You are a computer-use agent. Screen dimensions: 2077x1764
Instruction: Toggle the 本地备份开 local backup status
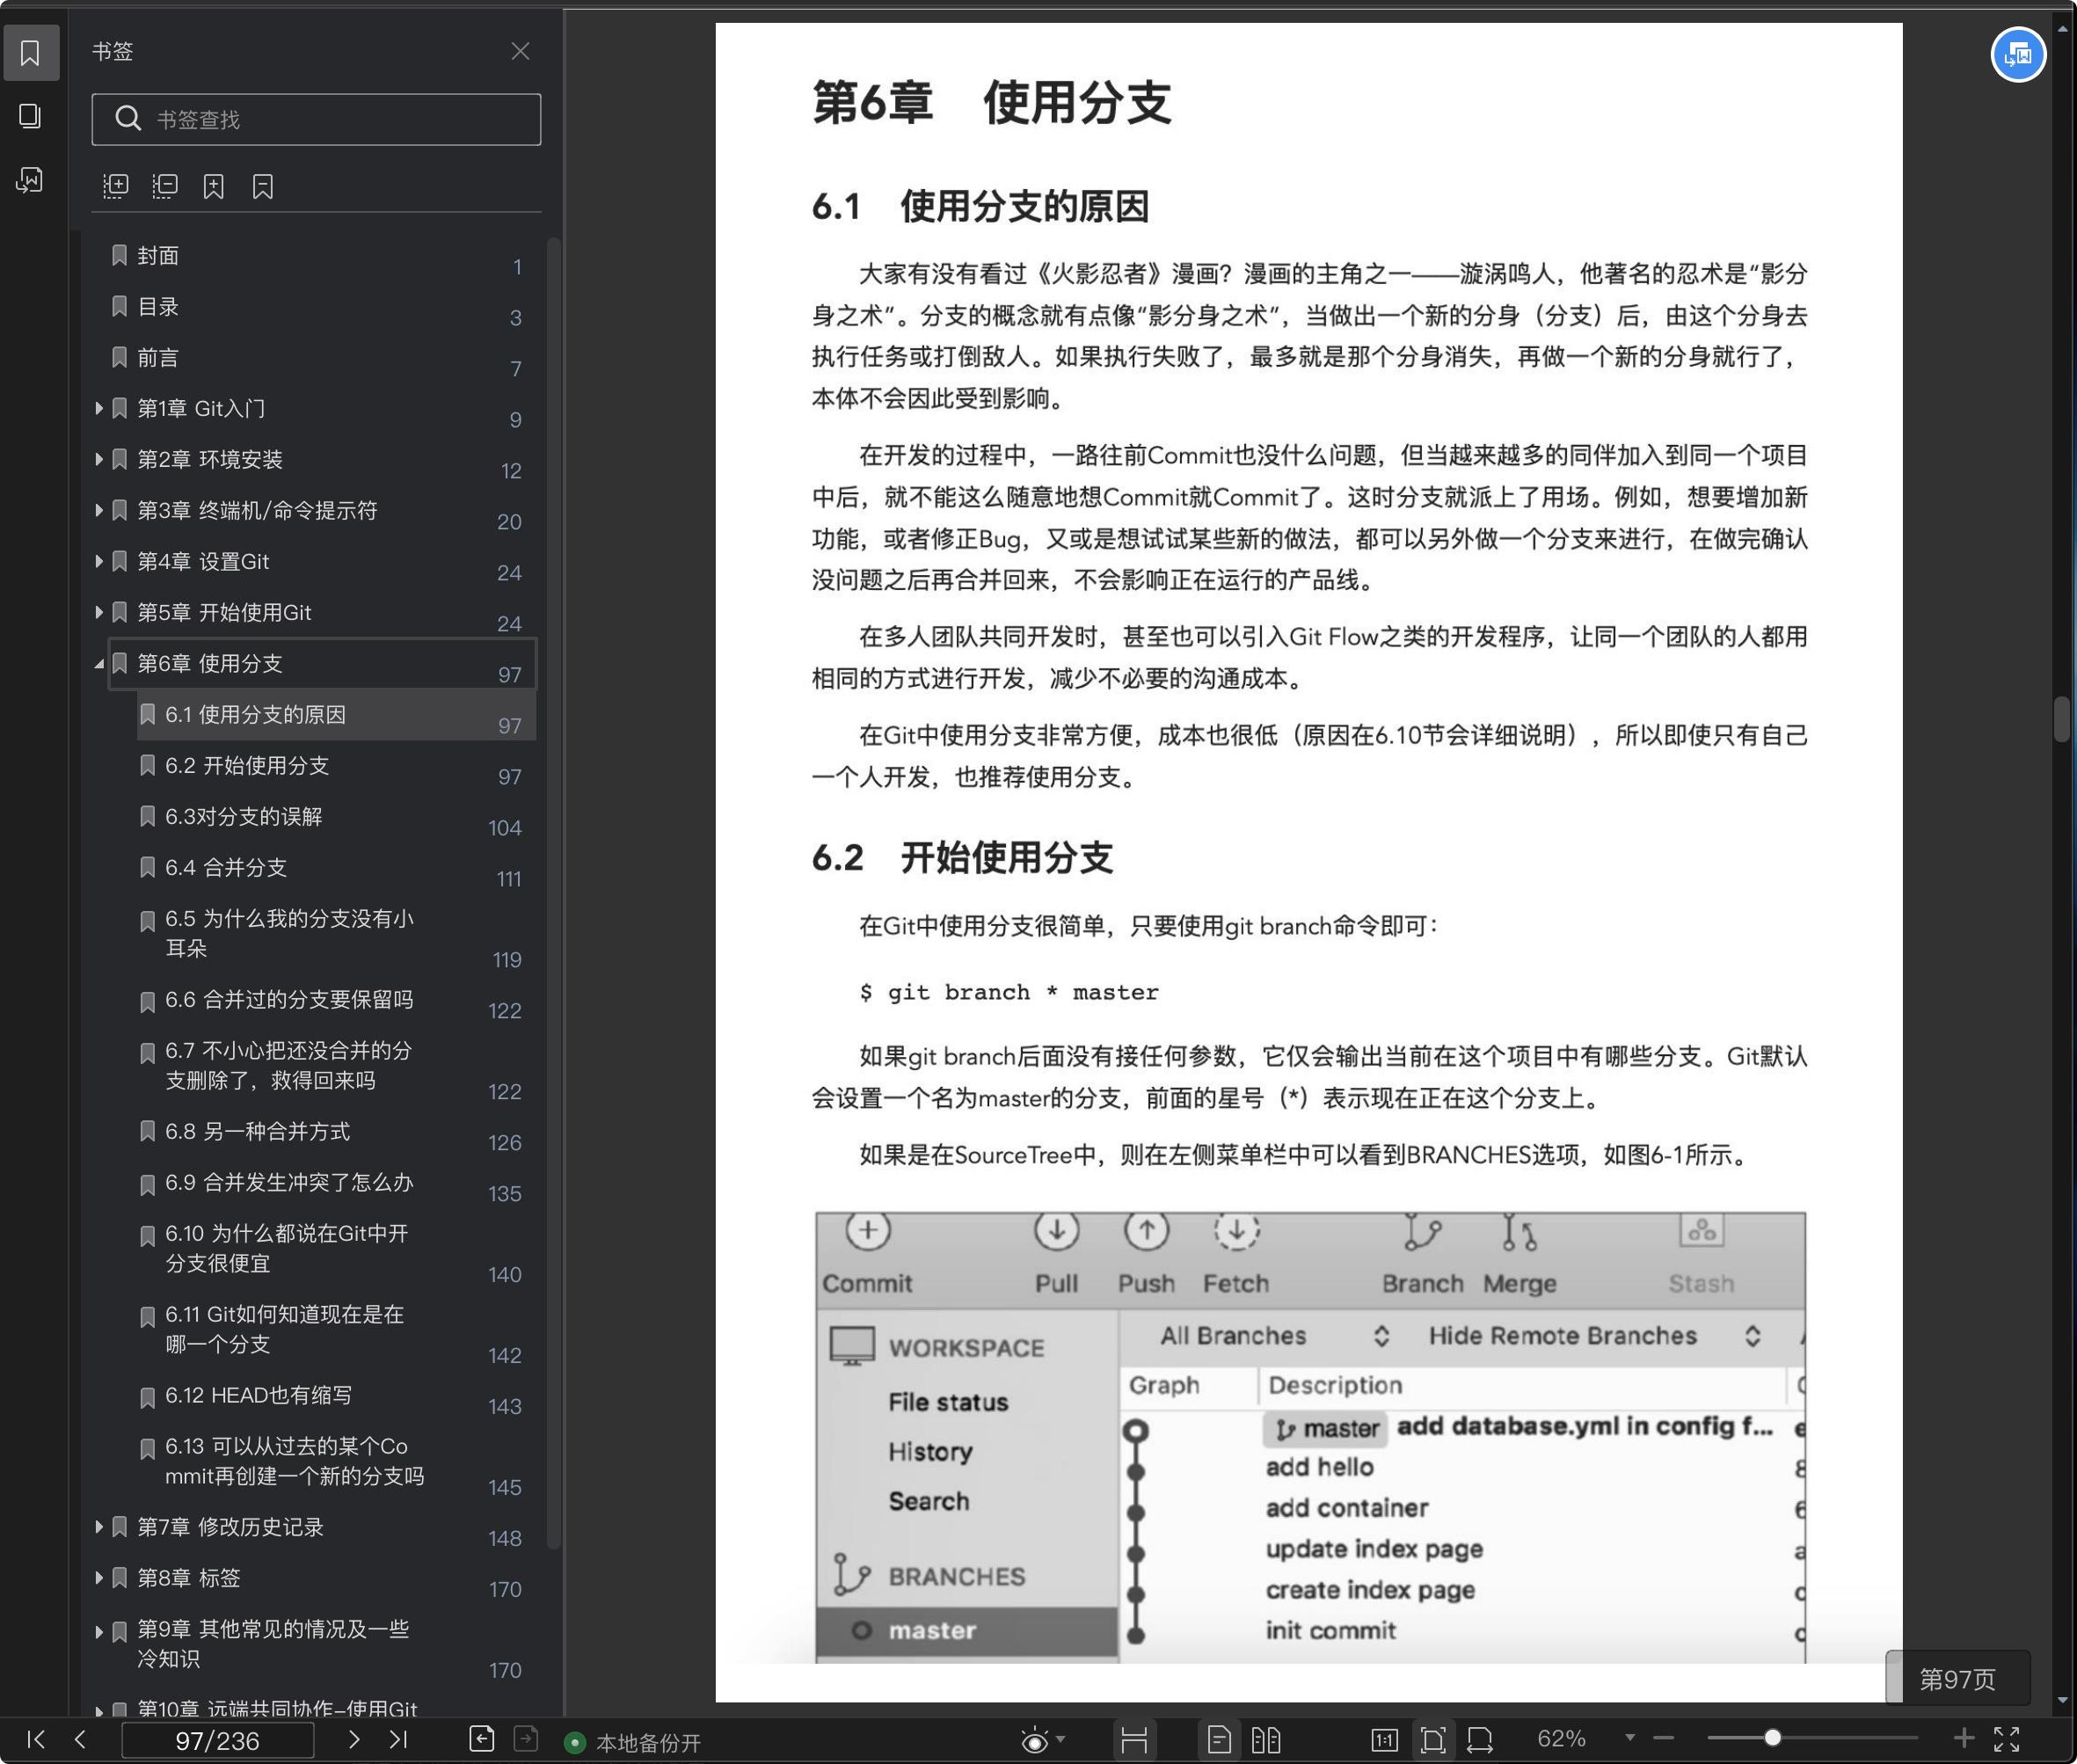(633, 1743)
